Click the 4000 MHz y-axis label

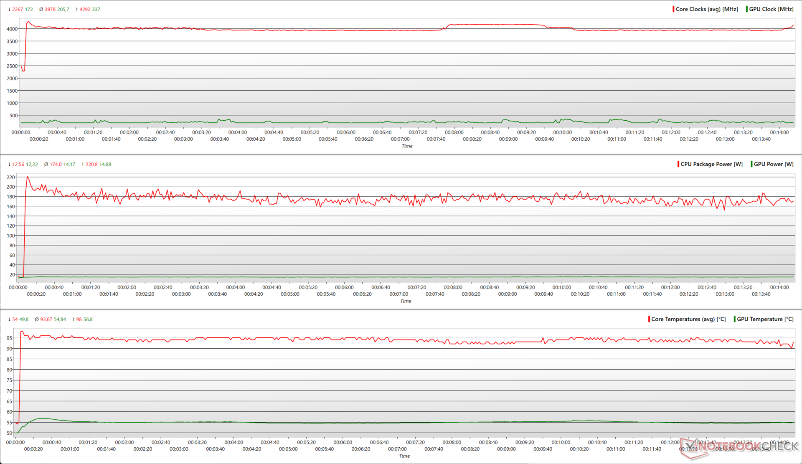tap(12, 29)
